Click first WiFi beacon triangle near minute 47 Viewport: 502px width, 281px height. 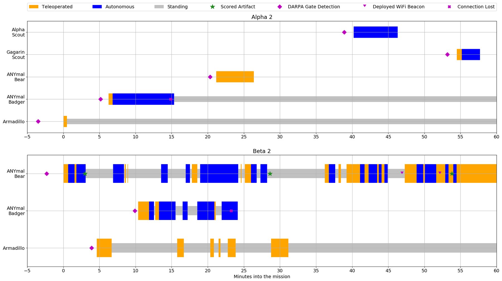pos(402,173)
